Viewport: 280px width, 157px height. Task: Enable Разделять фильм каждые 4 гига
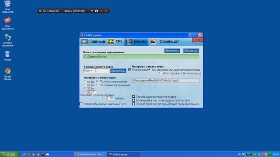click(x=81, y=104)
